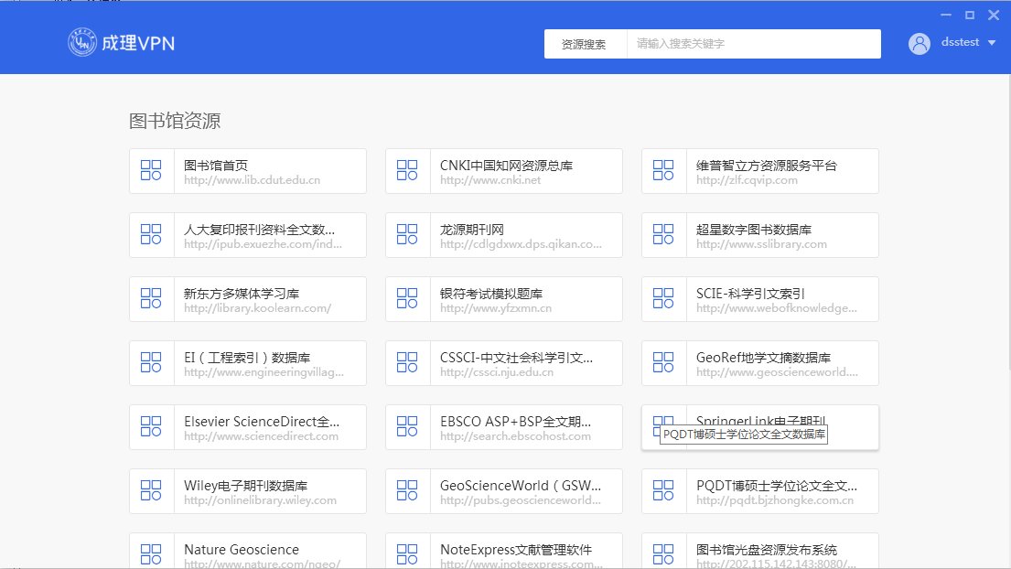Screen dimensions: 1011x569
Task: Click the CSSCI-中文社会科学引文 card icon
Action: click(407, 363)
